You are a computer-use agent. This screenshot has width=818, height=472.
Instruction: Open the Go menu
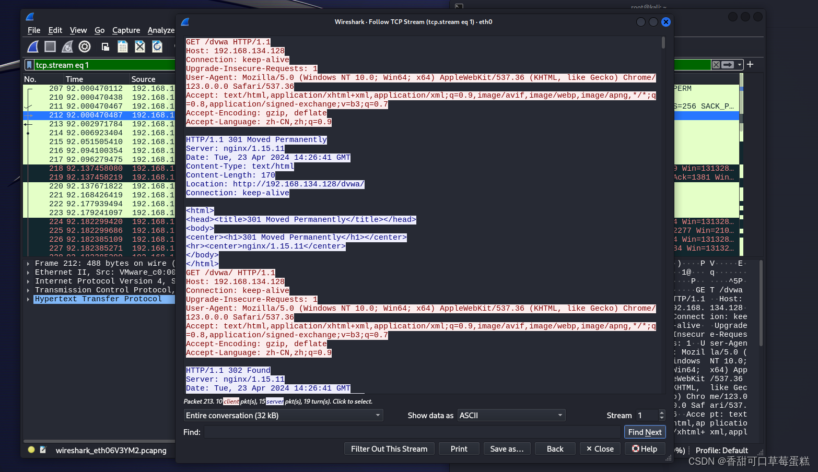[x=100, y=30]
